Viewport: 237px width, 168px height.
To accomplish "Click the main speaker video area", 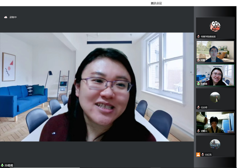I will tap(97, 87).
